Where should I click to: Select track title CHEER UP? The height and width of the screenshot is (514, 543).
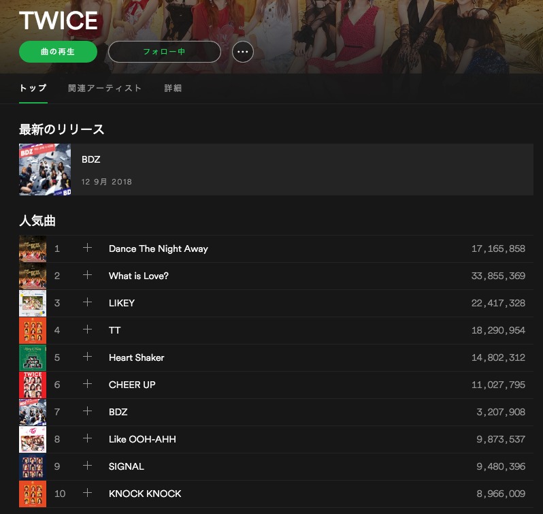click(x=132, y=385)
